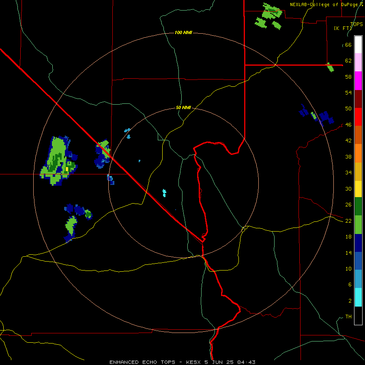Click the light green 26 kft legend swatch

click(x=358, y=225)
